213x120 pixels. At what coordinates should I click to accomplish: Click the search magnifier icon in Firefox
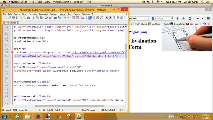(172, 19)
